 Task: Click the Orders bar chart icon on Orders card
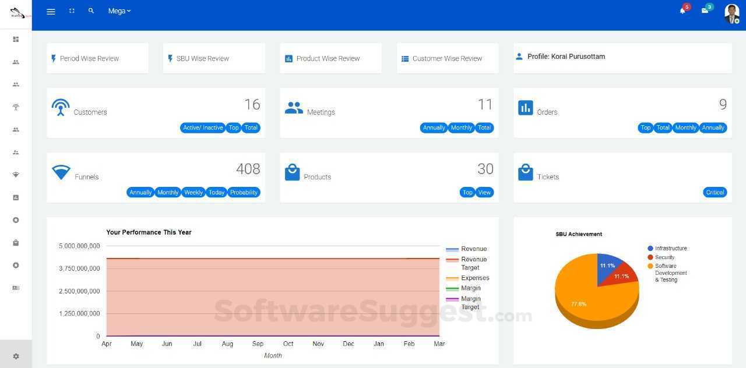click(526, 107)
